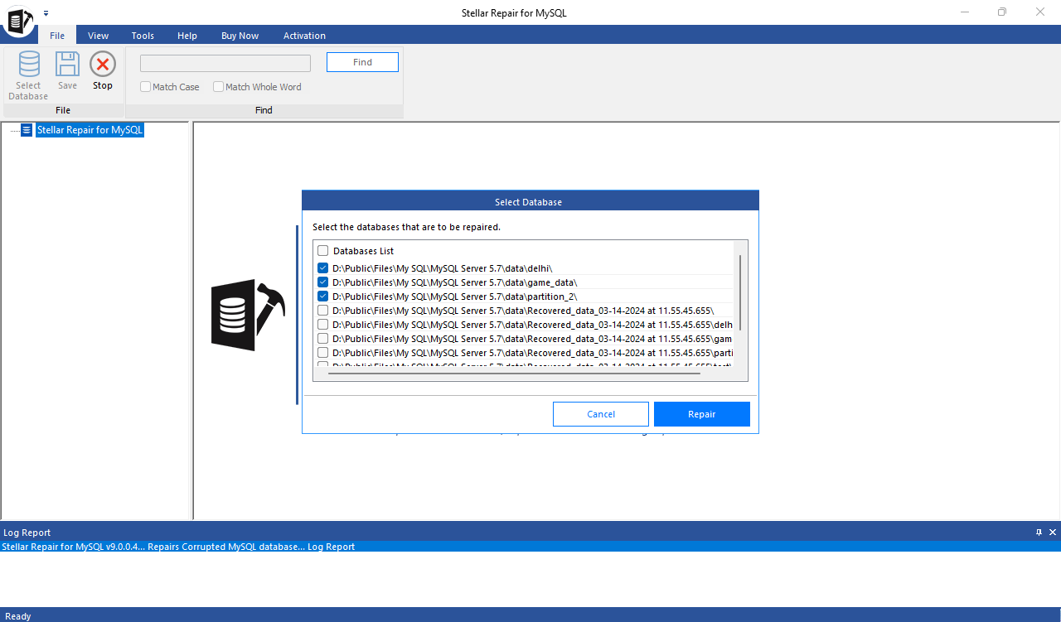Screen dimensions: 1061x622
Task: Click the data\game_data\ path text
Action: click(x=455, y=282)
